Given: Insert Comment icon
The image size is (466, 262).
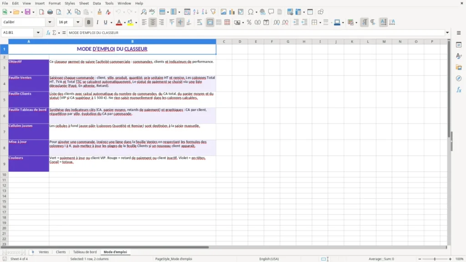Looking at the screenshot, I should point(271,12).
